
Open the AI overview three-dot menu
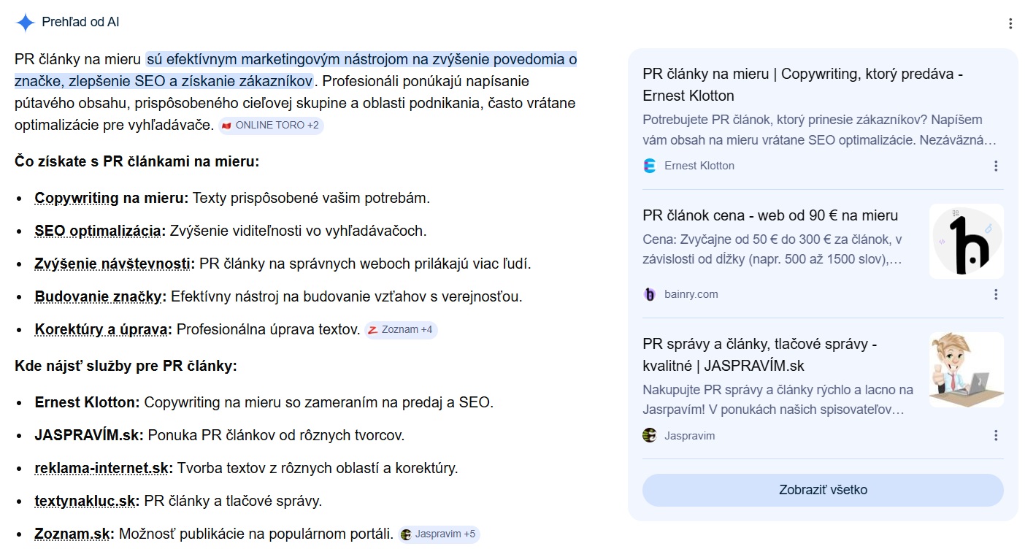point(1010,23)
